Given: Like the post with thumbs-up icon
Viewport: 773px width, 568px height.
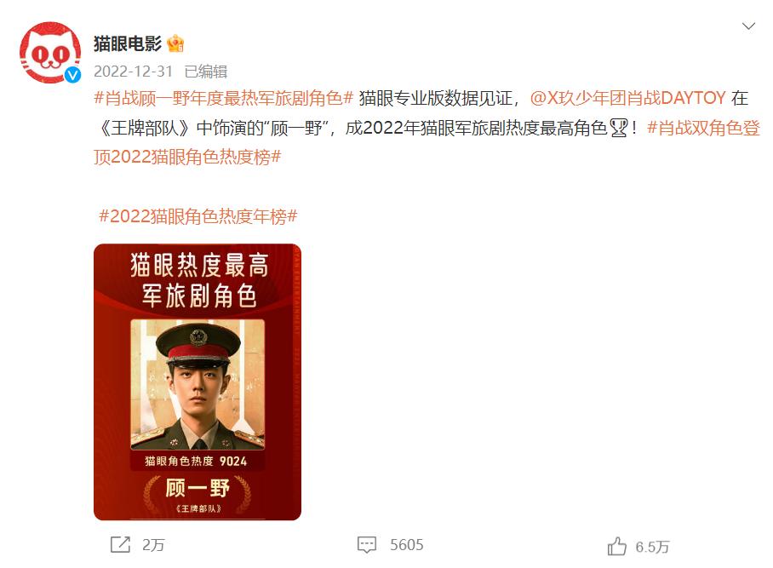Looking at the screenshot, I should pyautogui.click(x=616, y=547).
